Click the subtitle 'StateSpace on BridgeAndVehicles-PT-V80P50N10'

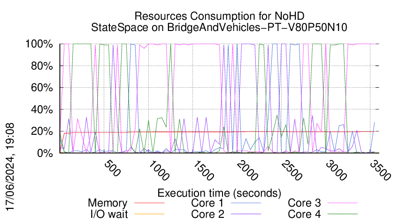pos(219,27)
